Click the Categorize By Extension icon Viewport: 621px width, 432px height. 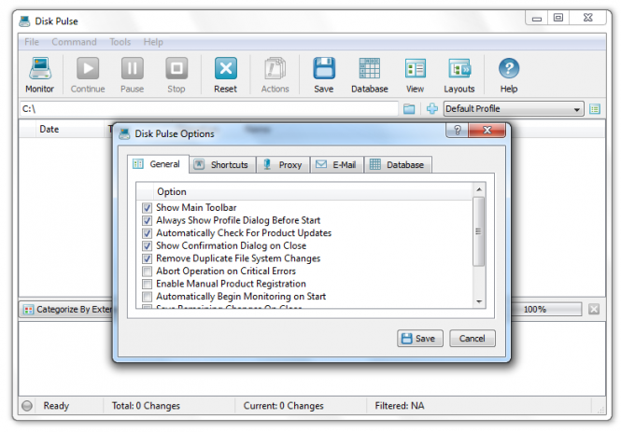click(x=28, y=310)
